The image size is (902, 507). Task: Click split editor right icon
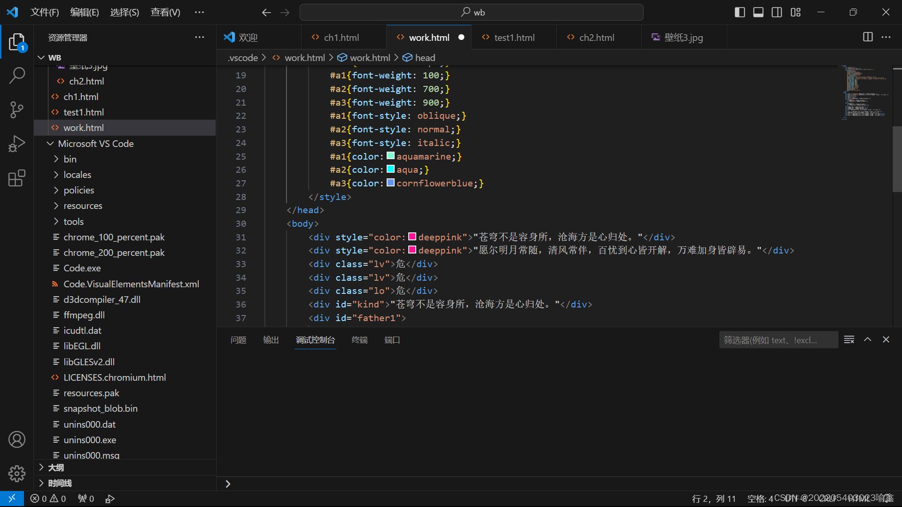(x=868, y=37)
